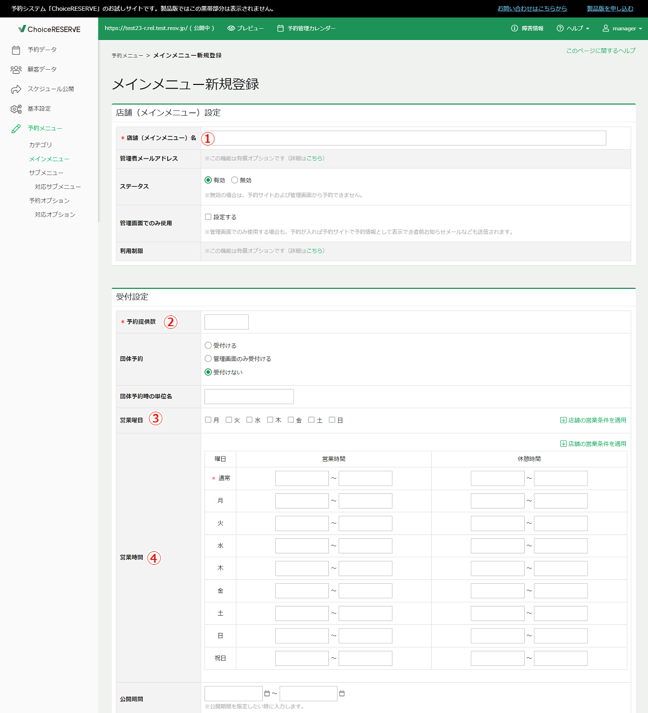
Task: Check the 日 business day checkbox
Action: [x=332, y=420]
